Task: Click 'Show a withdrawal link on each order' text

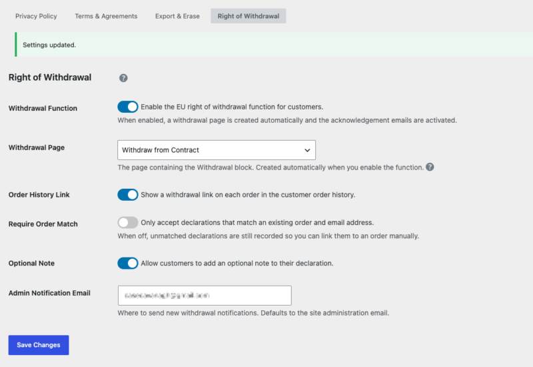Action: point(248,195)
